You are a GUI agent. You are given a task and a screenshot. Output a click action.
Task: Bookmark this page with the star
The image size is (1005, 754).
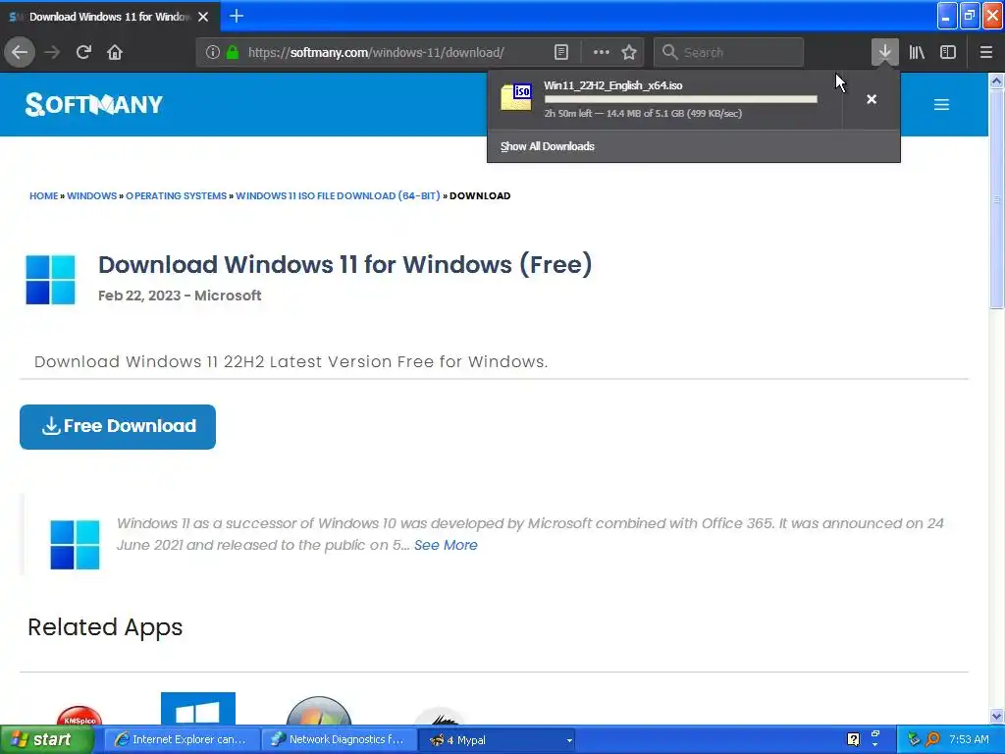point(629,52)
